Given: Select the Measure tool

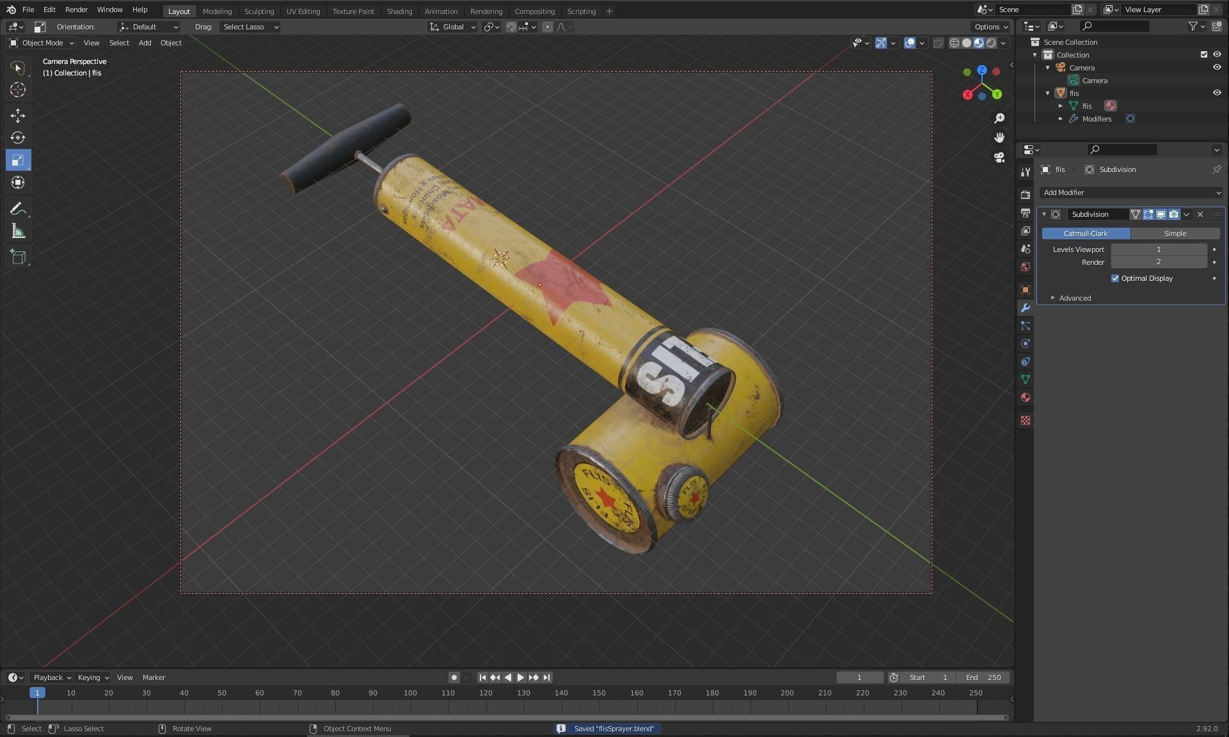Looking at the screenshot, I should tap(18, 231).
